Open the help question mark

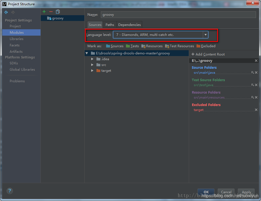[x=10, y=191]
